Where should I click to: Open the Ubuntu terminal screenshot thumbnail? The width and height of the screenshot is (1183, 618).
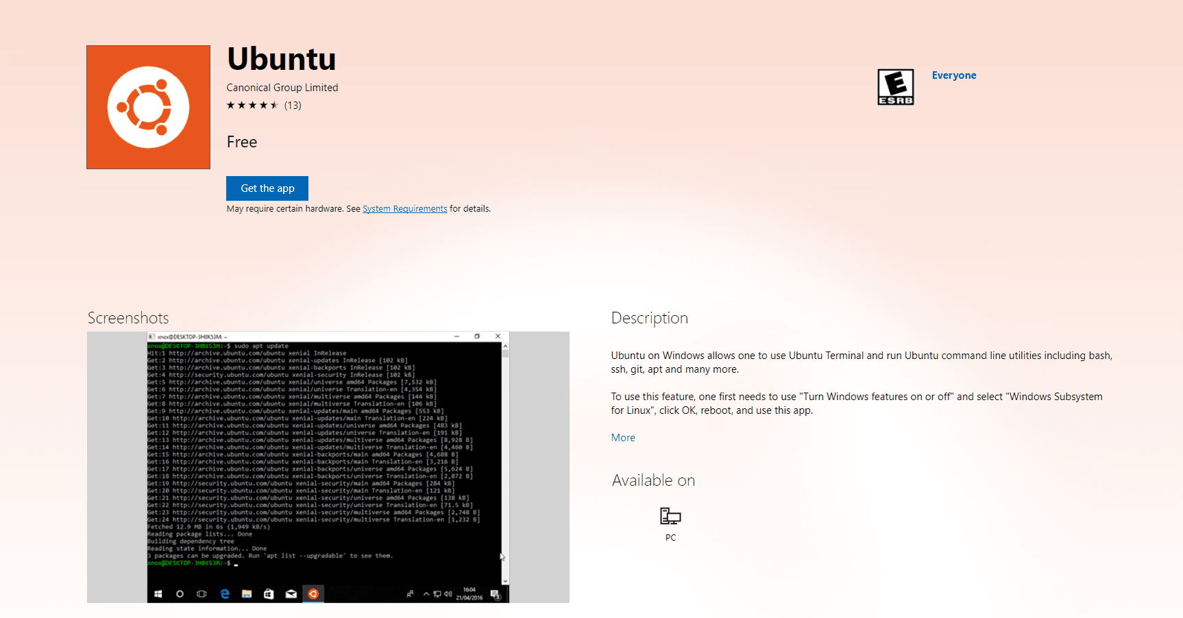pos(328,467)
